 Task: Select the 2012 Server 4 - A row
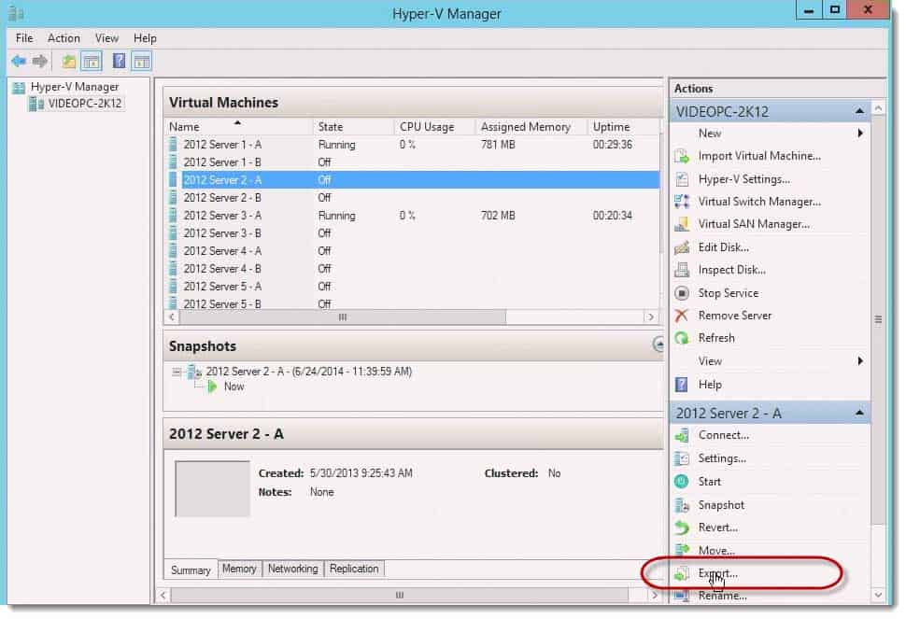click(413, 251)
